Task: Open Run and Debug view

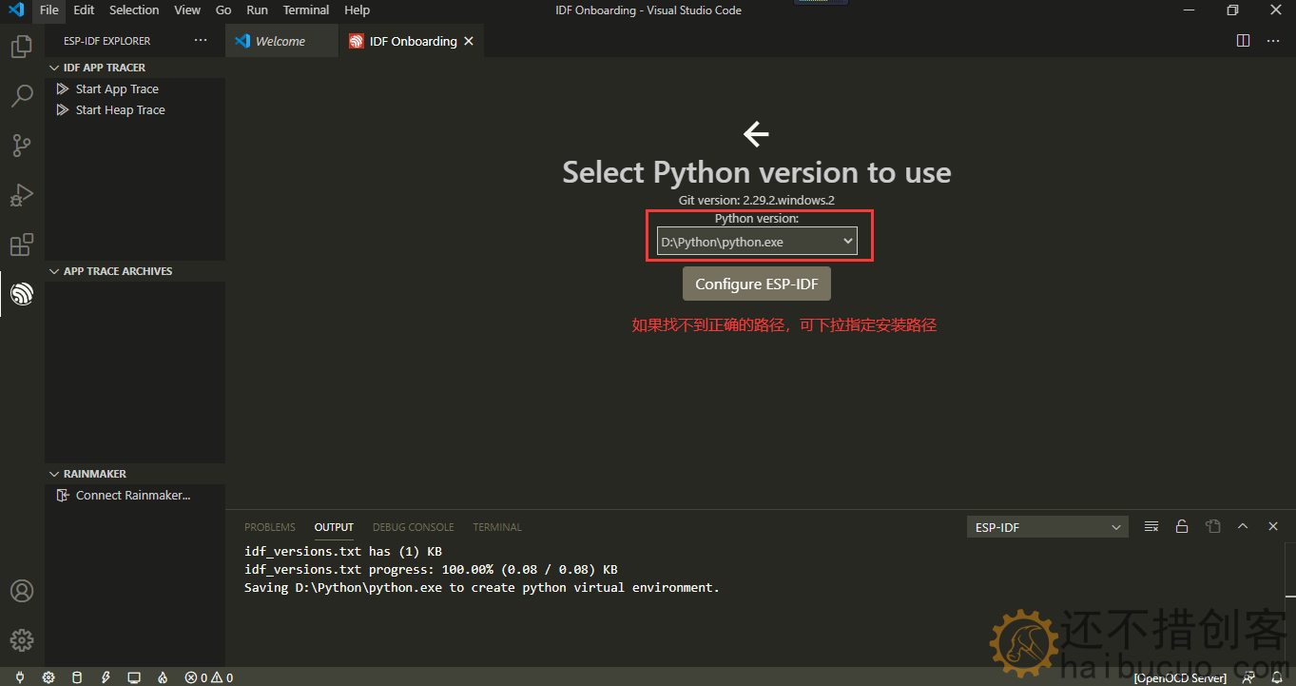Action: (x=22, y=195)
